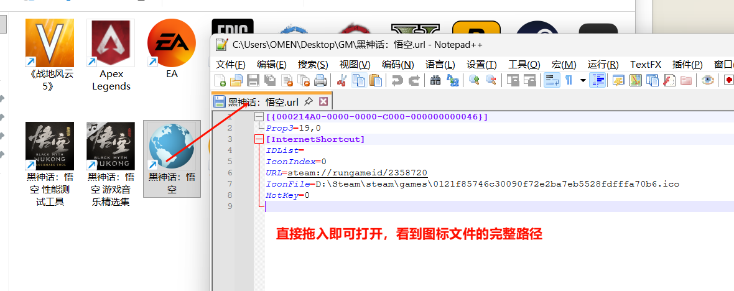Click the HotKey=0 line
The width and height of the screenshot is (734, 291).
coord(287,195)
